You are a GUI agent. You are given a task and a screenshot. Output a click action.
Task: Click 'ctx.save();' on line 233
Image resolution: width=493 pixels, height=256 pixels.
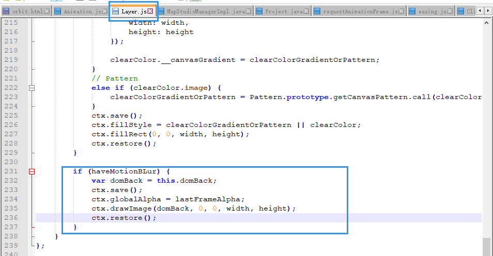click(117, 190)
